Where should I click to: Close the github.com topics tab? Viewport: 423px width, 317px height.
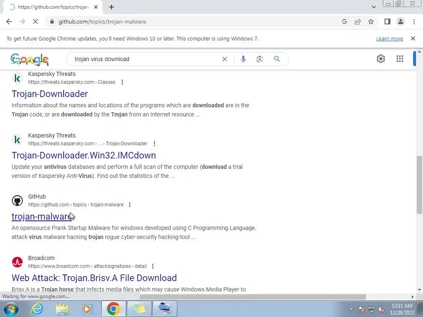coord(96,7)
